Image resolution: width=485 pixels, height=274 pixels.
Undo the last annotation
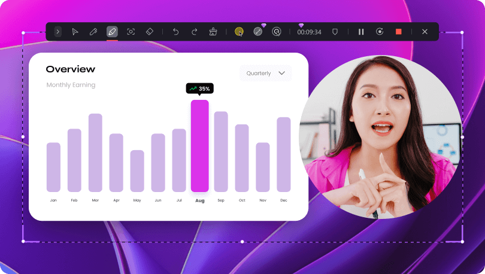coord(175,32)
